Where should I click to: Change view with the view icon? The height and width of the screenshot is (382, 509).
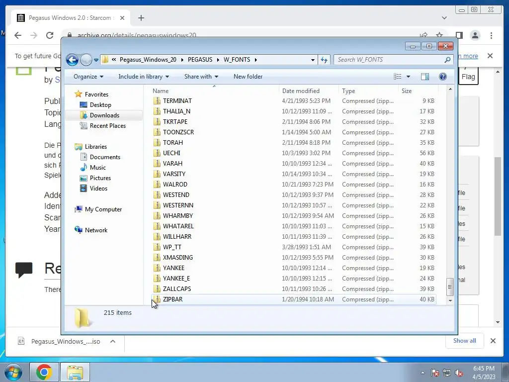(397, 77)
